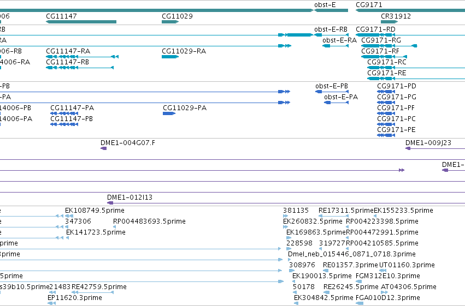Click the EK155233.5prime EST label
The image size is (465, 306).
pyautogui.click(x=404, y=211)
